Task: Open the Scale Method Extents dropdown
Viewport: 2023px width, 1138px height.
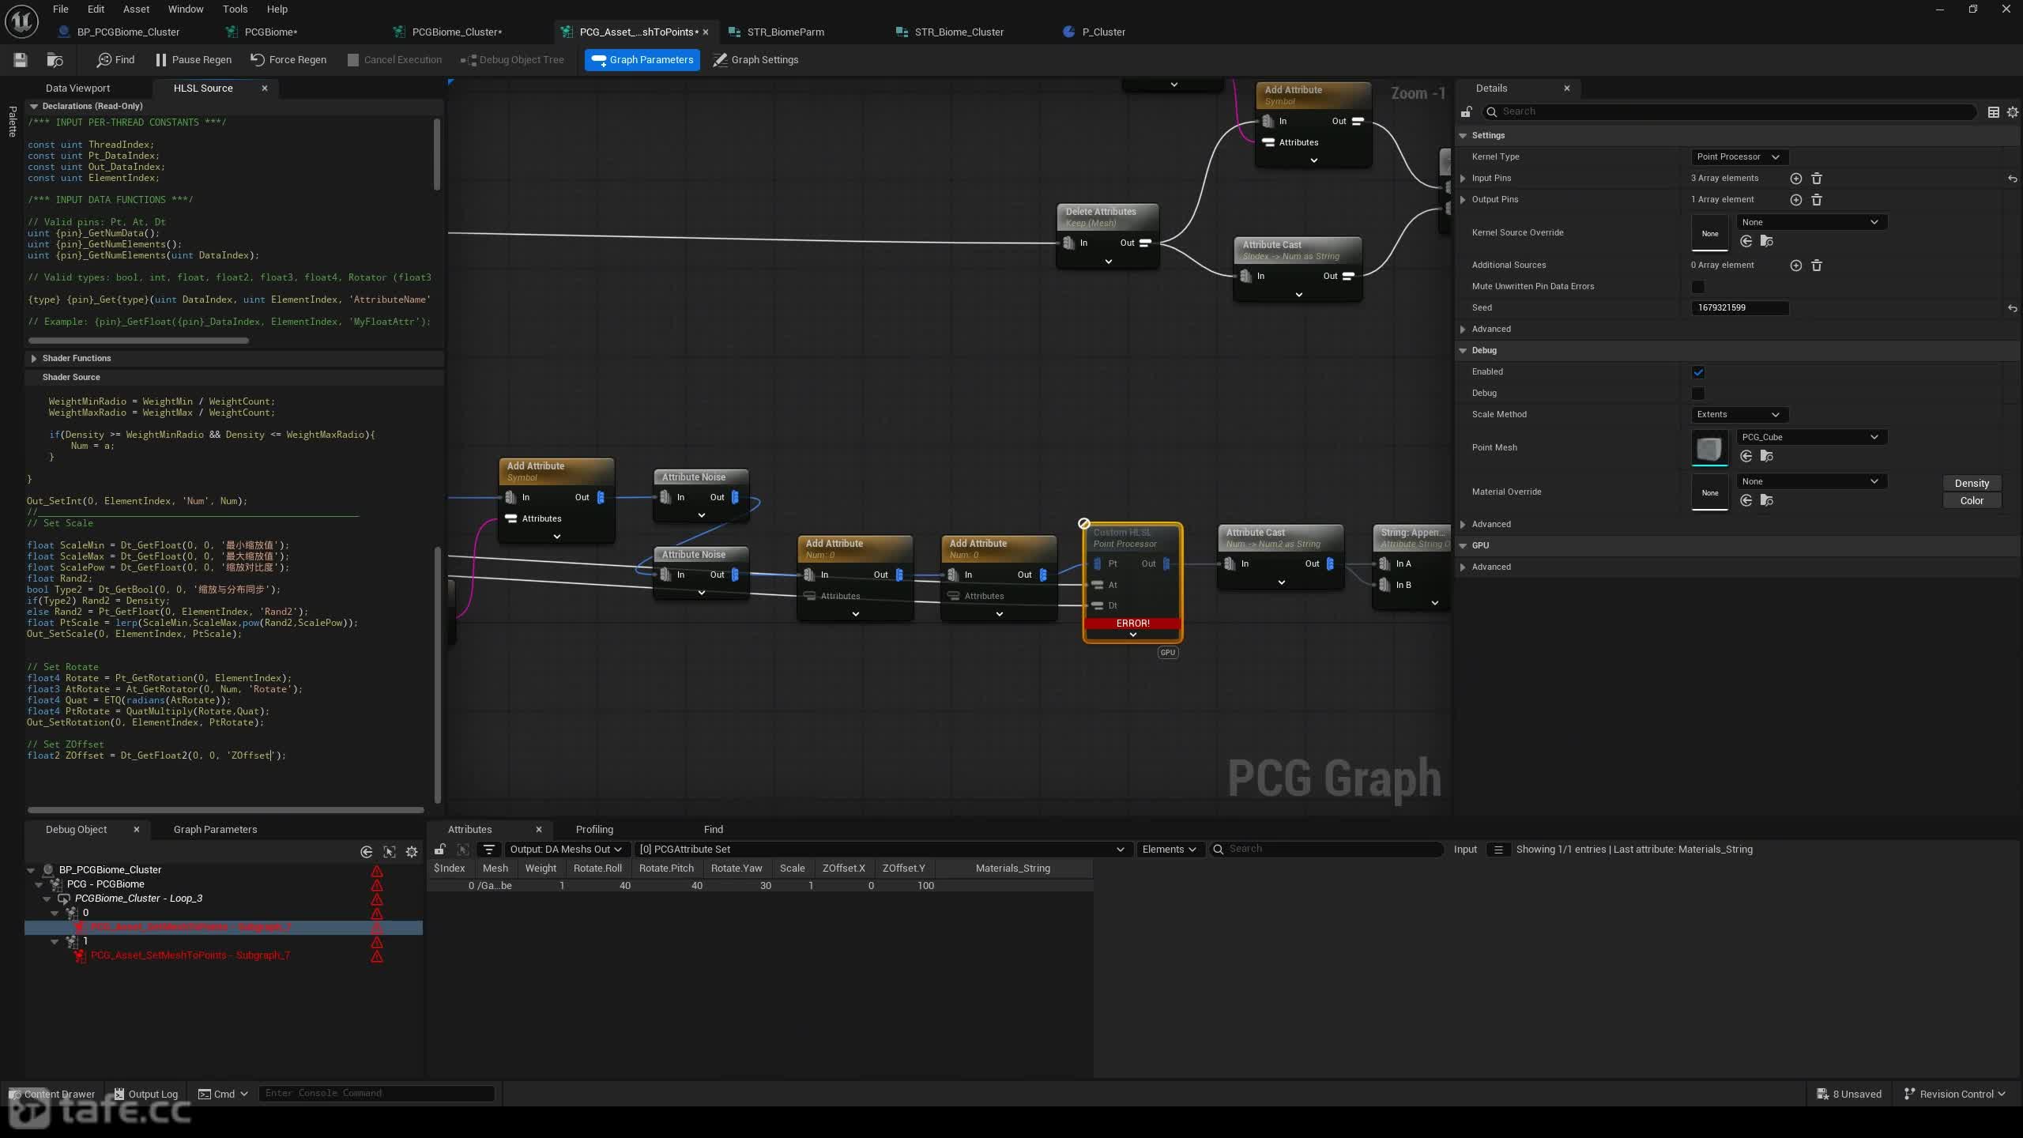Action: [1739, 415]
